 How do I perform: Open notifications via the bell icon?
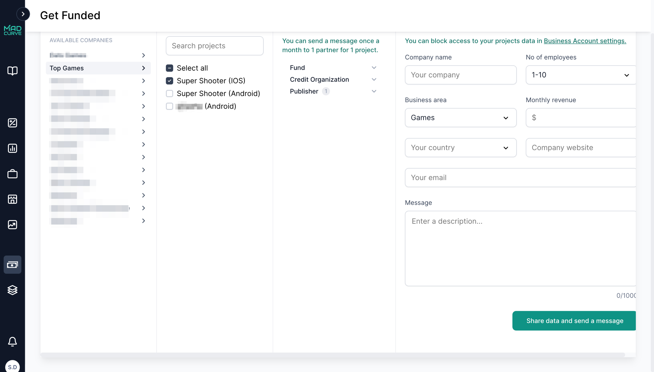click(x=12, y=342)
